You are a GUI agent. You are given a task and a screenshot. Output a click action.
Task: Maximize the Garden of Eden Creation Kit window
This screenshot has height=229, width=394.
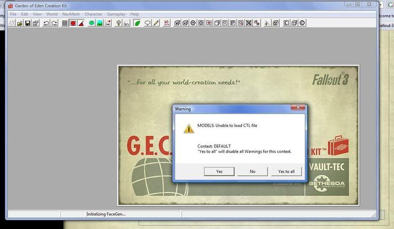click(x=358, y=4)
